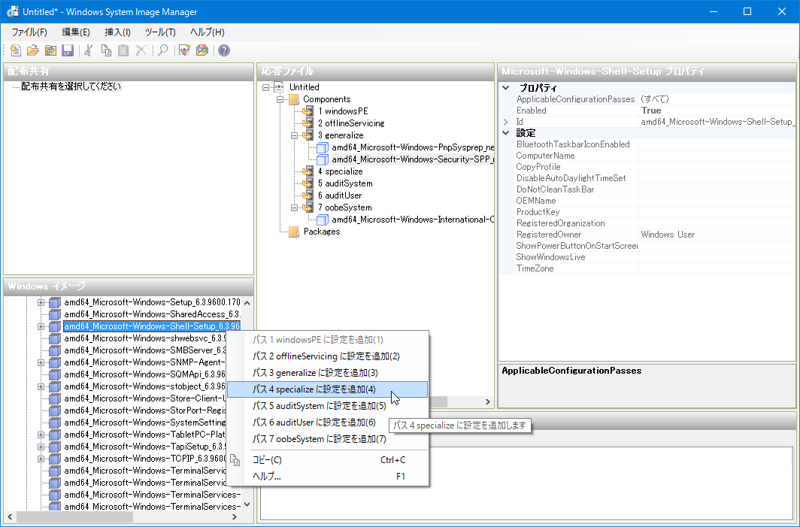Collapse the 設定 category
Image resolution: width=800 pixels, height=527 pixels.
click(x=505, y=133)
